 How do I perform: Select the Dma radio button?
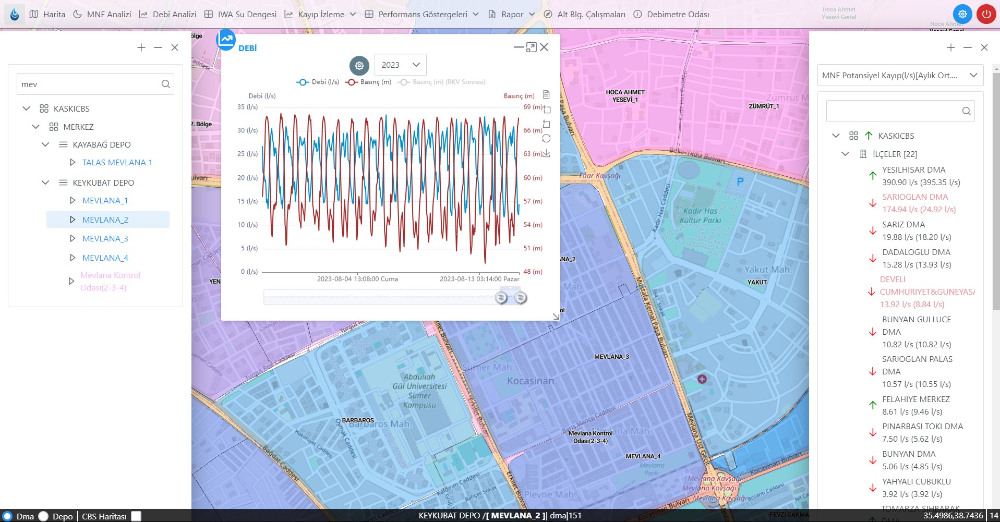click(x=7, y=516)
